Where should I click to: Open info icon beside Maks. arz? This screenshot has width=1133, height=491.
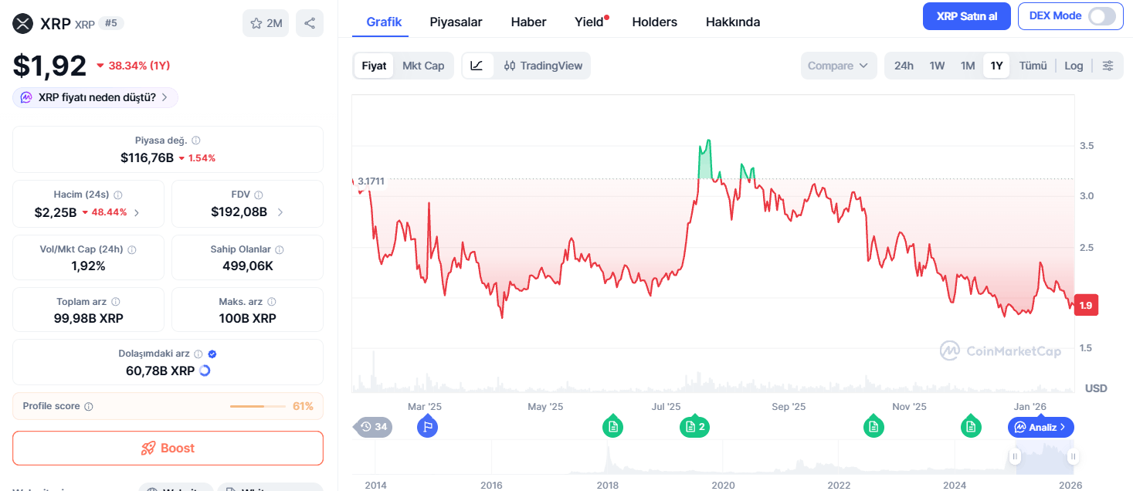click(x=272, y=302)
